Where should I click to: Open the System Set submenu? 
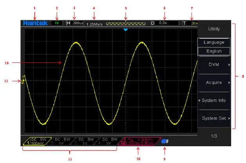(x=214, y=118)
